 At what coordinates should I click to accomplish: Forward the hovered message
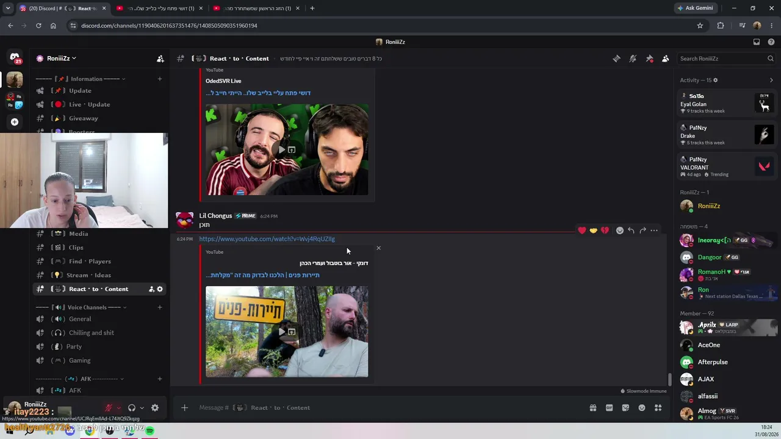click(642, 230)
